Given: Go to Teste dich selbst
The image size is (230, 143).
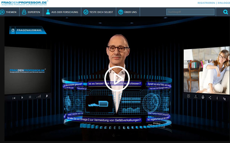Looking at the screenshot, I should point(98,12).
